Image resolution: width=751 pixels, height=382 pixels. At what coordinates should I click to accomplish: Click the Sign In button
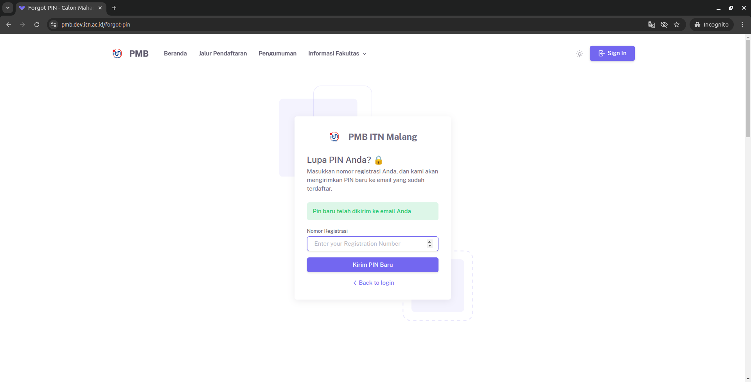coord(612,53)
